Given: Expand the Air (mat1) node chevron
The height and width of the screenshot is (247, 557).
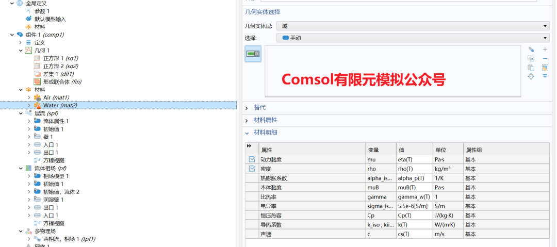Looking at the screenshot, I should (x=29, y=97).
